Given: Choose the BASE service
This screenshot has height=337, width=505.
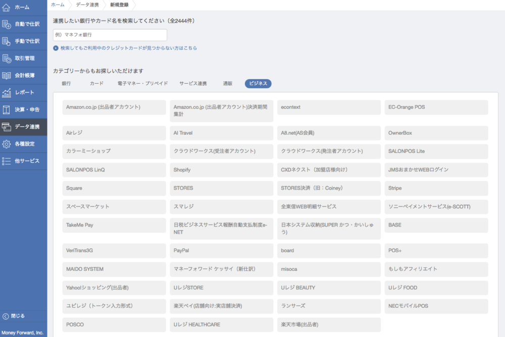Looking at the screenshot, I should [436, 226].
